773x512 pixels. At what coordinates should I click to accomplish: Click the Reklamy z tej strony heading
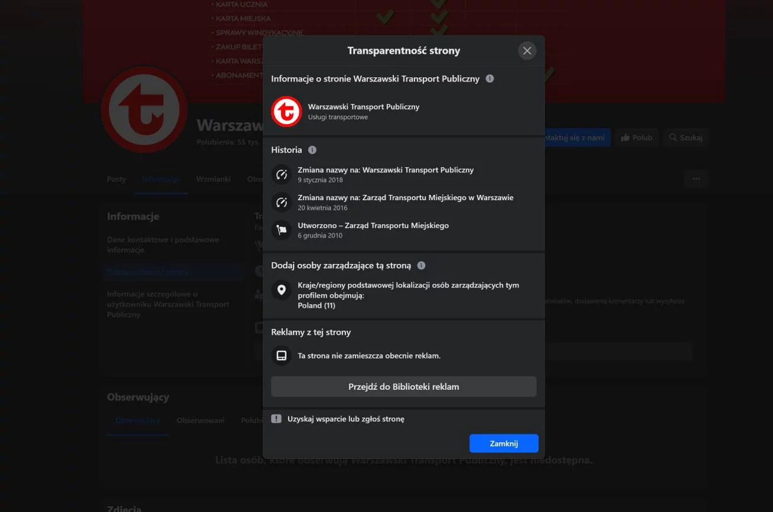311,332
